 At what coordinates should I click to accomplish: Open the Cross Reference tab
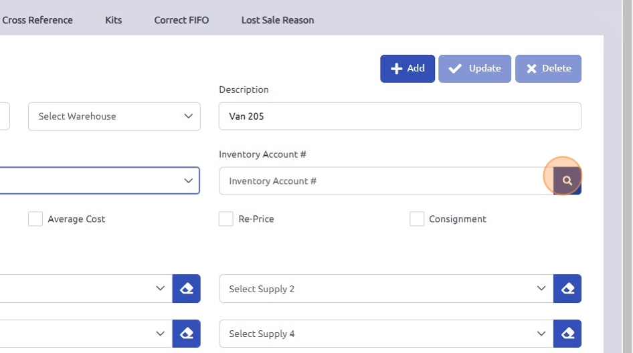pyautogui.click(x=37, y=20)
